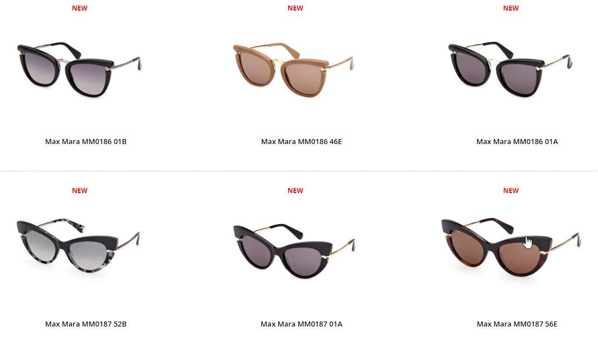Click NEW badge above MM0186 01B
This screenshot has width=598, height=351.
coord(80,8)
